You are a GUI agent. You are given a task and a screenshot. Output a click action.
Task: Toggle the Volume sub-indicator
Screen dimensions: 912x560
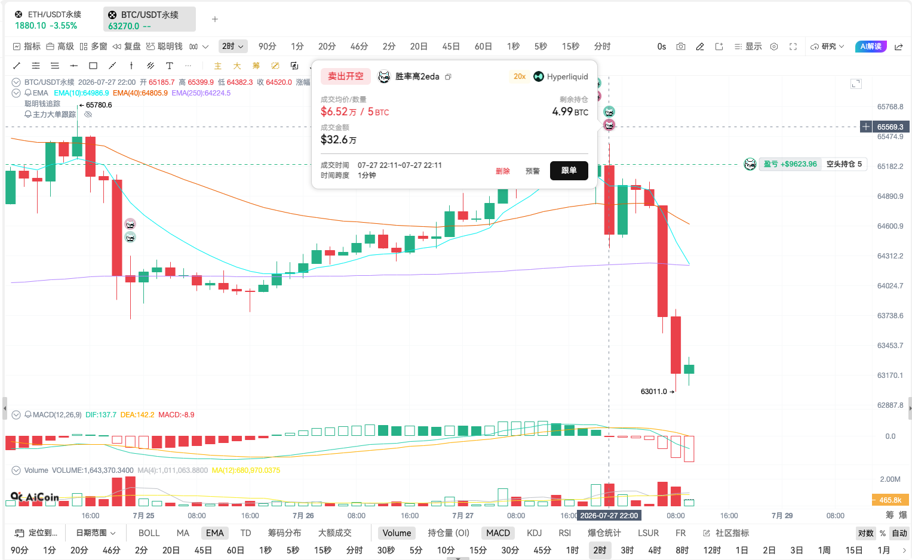(397, 533)
